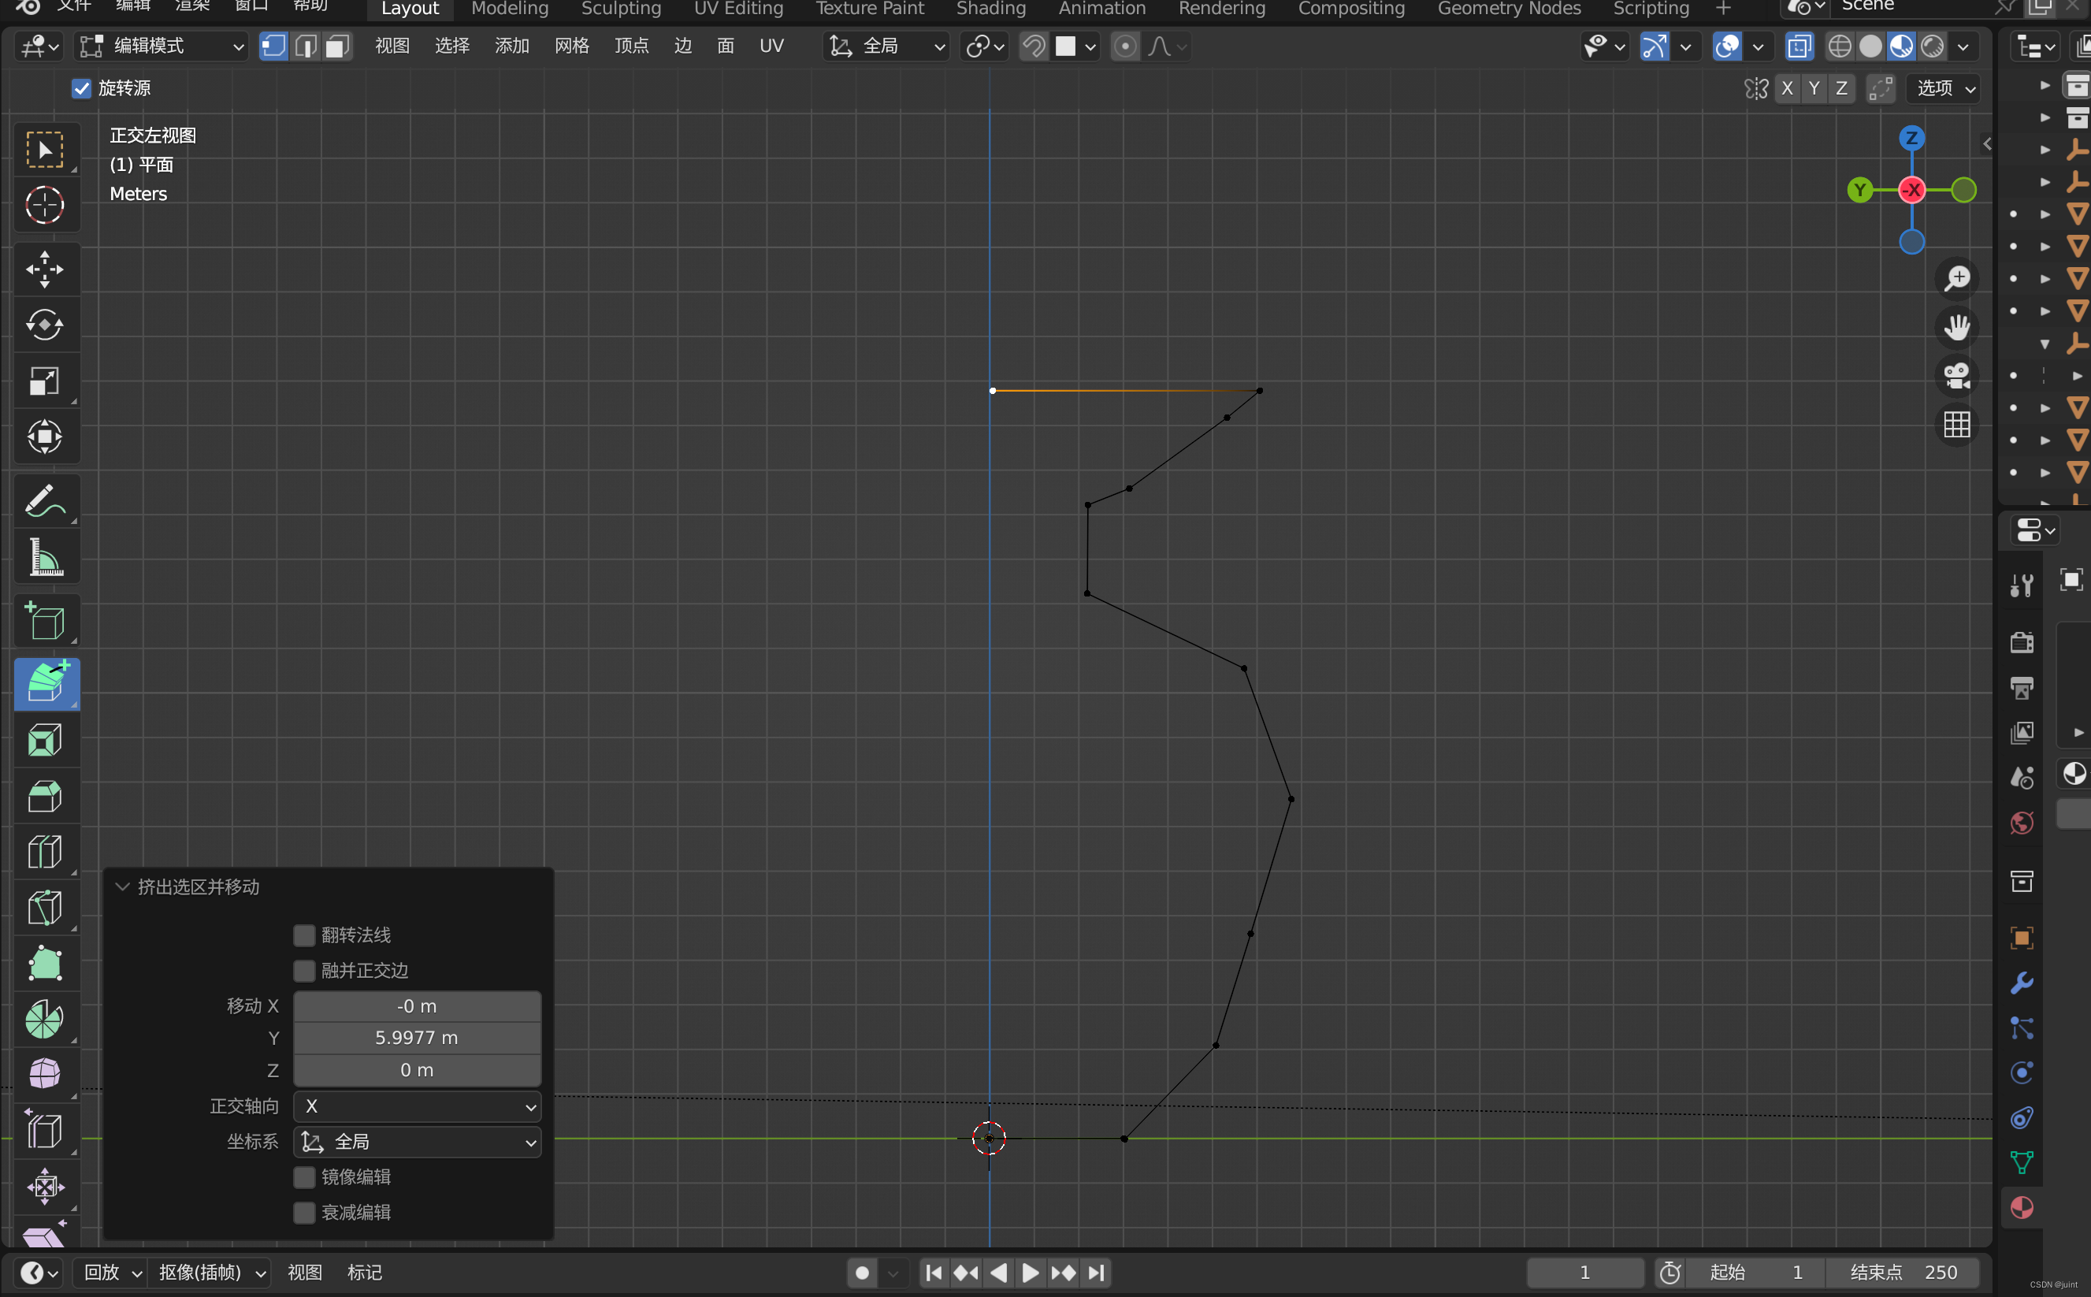
Task: Click the 移动 Y value field
Action: 418,1038
